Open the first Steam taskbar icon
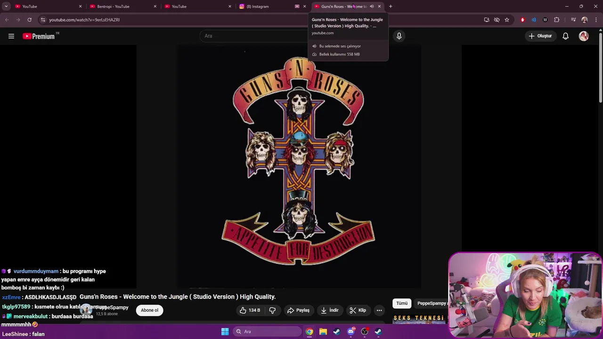Screen dimensions: 603x339 pos(336,331)
